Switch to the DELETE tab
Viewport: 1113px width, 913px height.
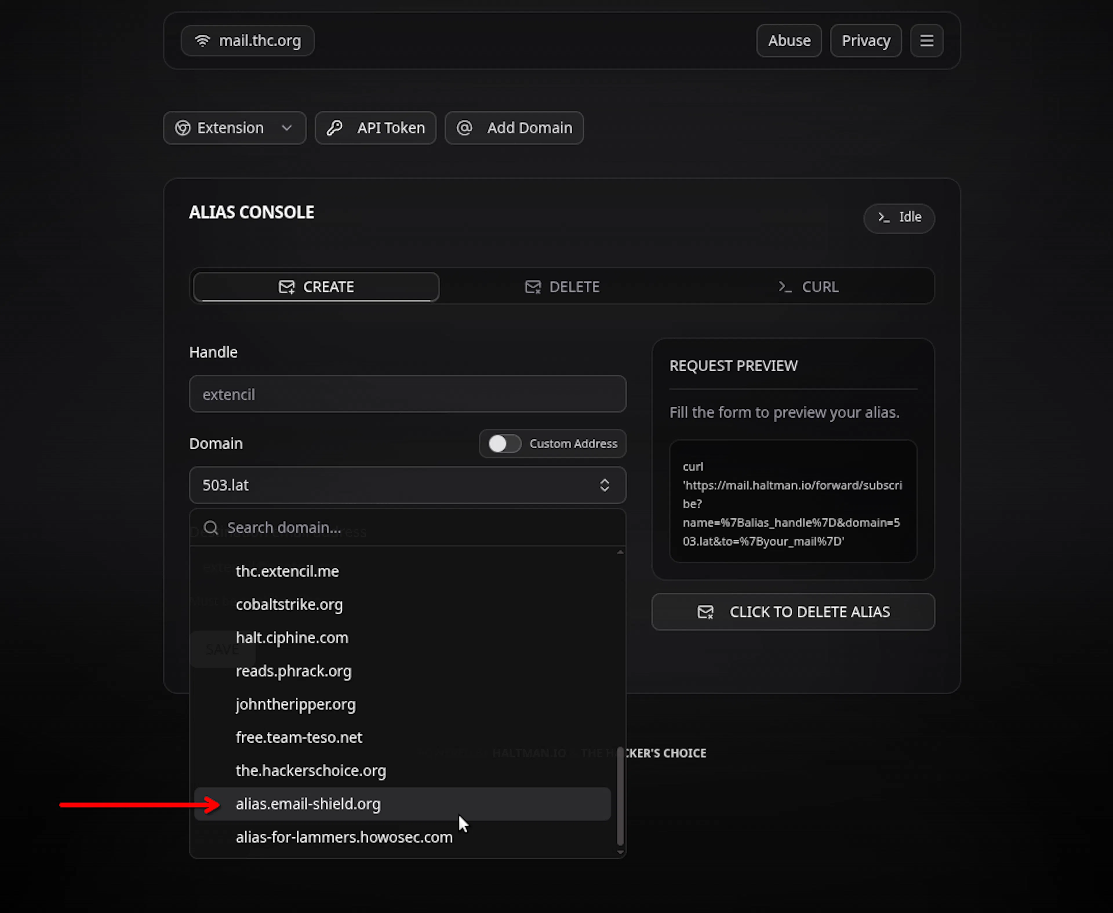tap(562, 287)
